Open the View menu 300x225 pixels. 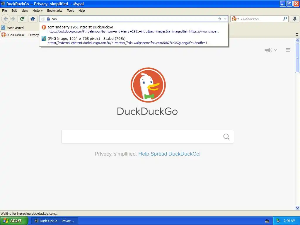pyautogui.click(x=25, y=11)
